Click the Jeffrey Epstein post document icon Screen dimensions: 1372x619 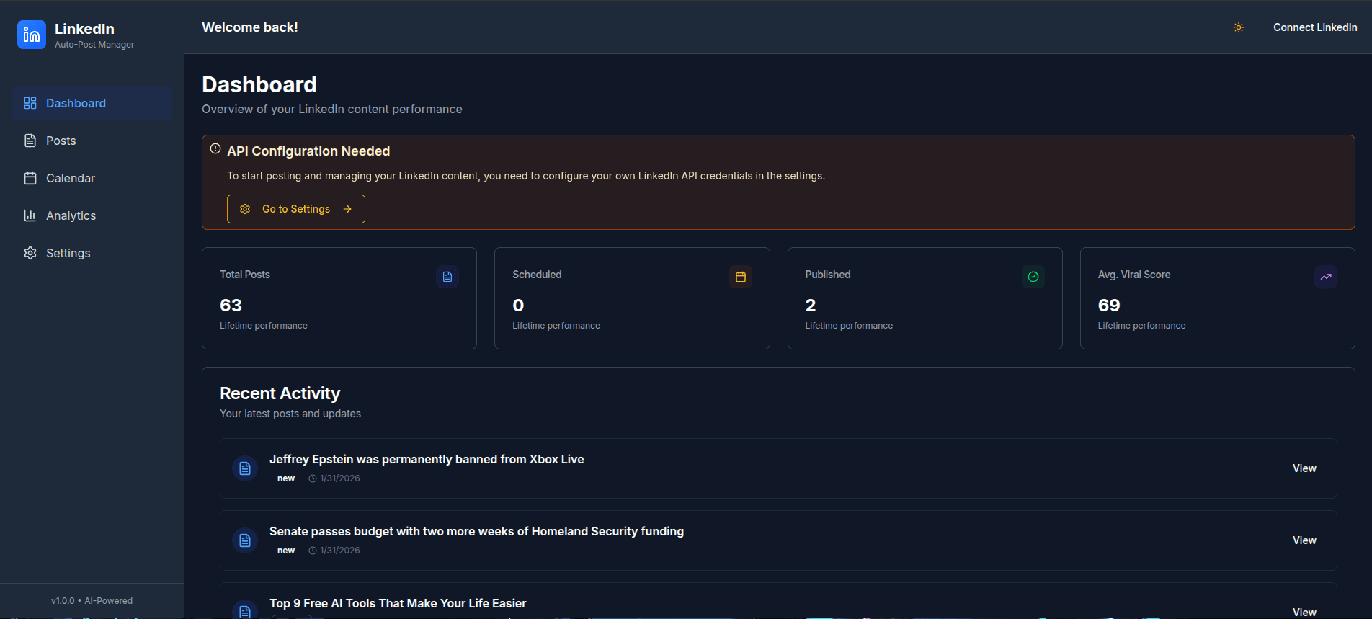245,468
